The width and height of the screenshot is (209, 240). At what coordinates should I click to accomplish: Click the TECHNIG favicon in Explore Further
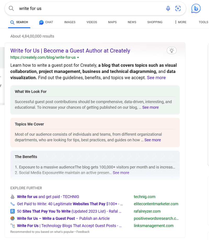click(x=13, y=197)
